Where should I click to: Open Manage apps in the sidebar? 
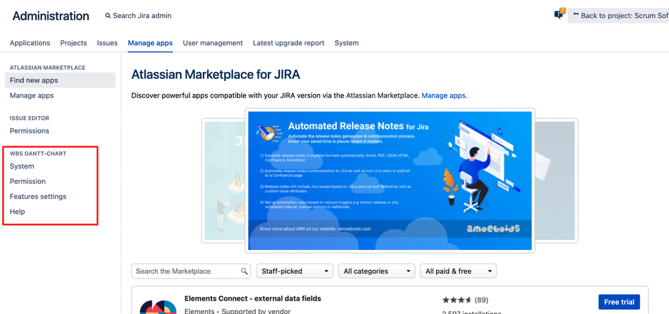click(x=32, y=96)
